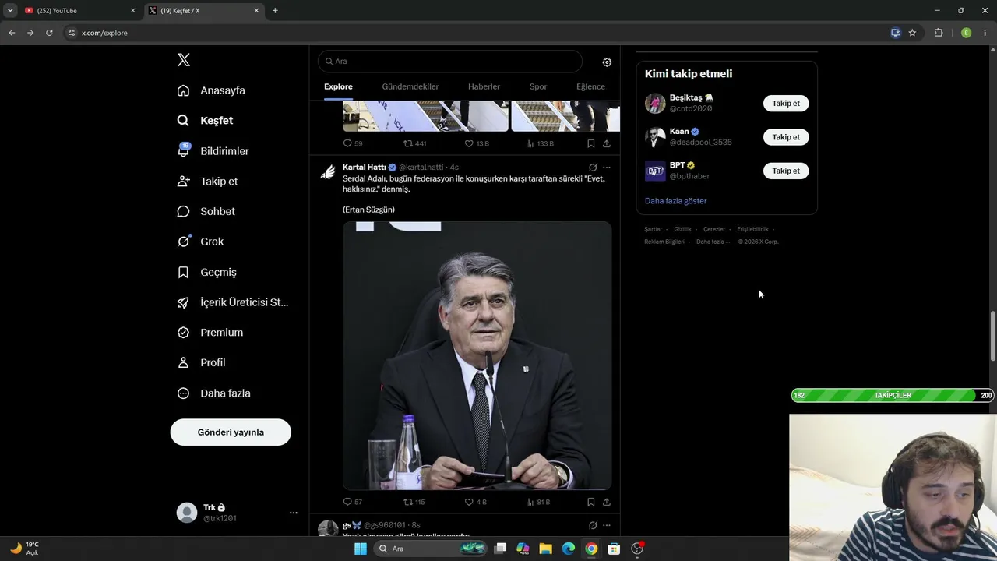Click the Grok icon on the gs post
Screen dimensions: 997x561
click(593, 525)
